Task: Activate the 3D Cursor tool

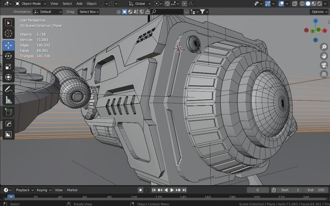Action: [x=8, y=33]
